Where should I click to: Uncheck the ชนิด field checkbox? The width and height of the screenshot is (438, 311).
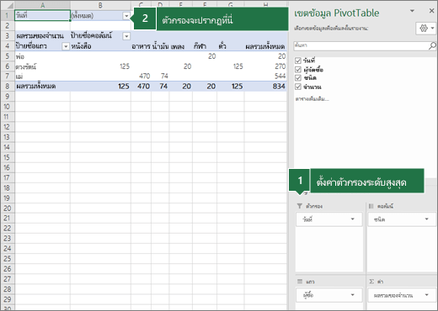(298, 78)
